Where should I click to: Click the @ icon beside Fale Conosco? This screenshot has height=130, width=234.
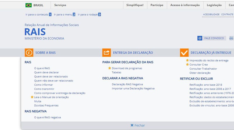(200, 38)
